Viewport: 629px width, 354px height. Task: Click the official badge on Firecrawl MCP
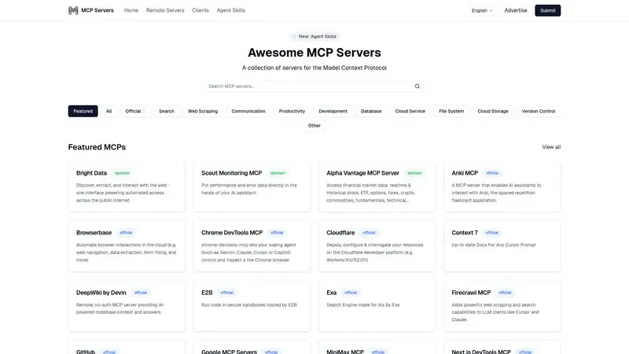(x=505, y=293)
